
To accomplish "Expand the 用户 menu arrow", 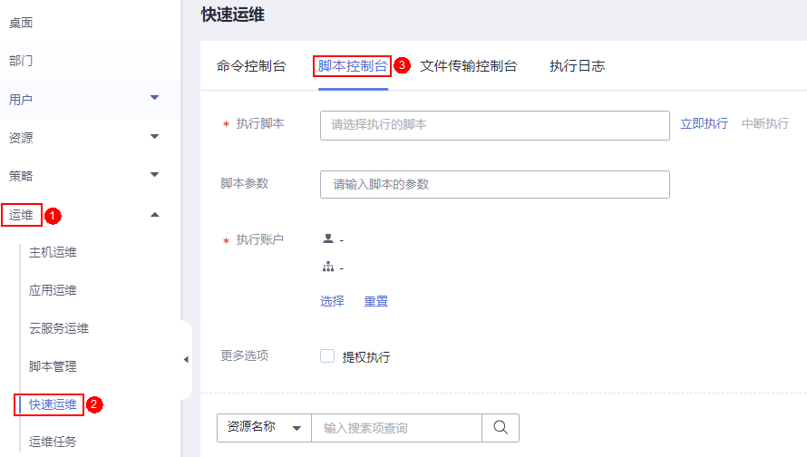I will tap(154, 98).
